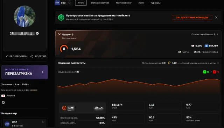Click the average skill level gauge icon 1,471
The image size is (224, 128).
point(169,63)
